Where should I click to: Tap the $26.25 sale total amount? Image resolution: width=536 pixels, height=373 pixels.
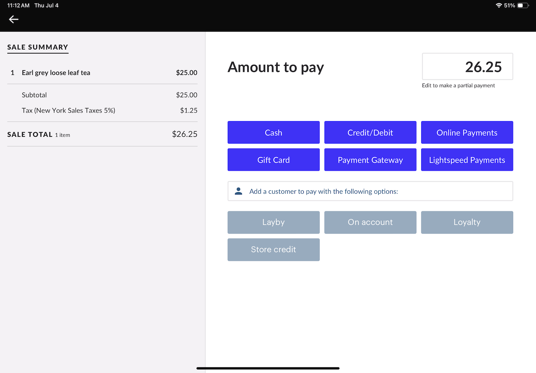[x=184, y=134]
